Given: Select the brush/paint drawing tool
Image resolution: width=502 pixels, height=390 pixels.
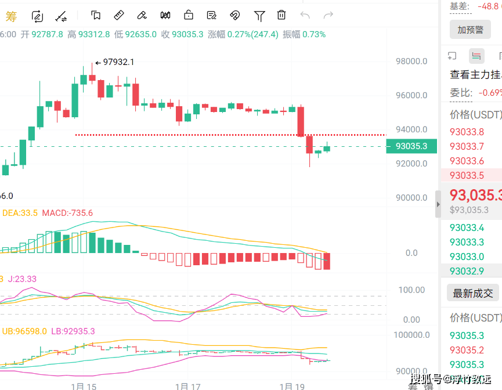Looking at the screenshot, I should (x=142, y=16).
